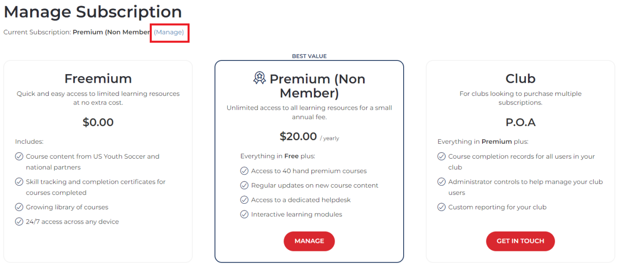Click the Club plan heading

click(520, 78)
